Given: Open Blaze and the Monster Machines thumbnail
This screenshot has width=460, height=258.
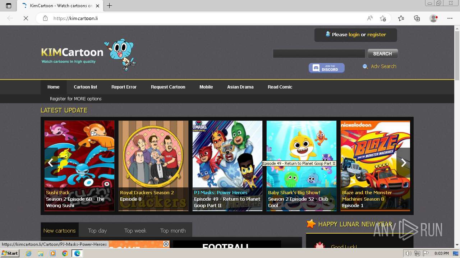Looking at the screenshot, I should [x=375, y=166].
